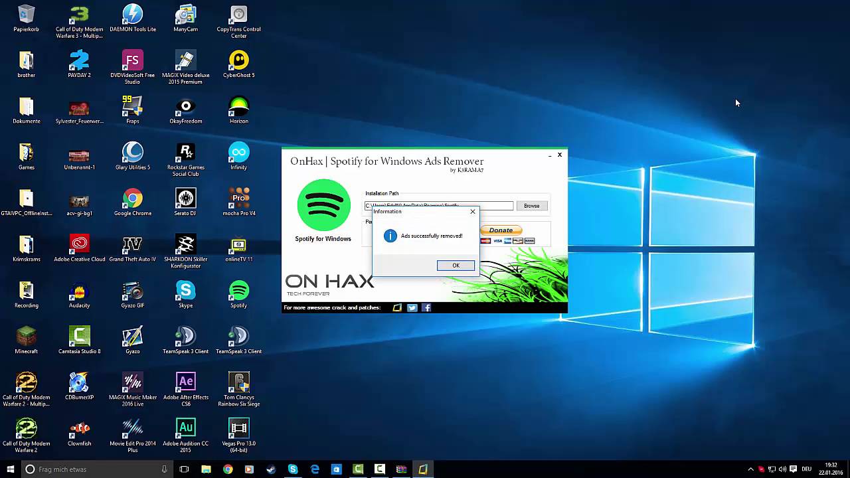Select the Clownfish desktop icon

[80, 433]
